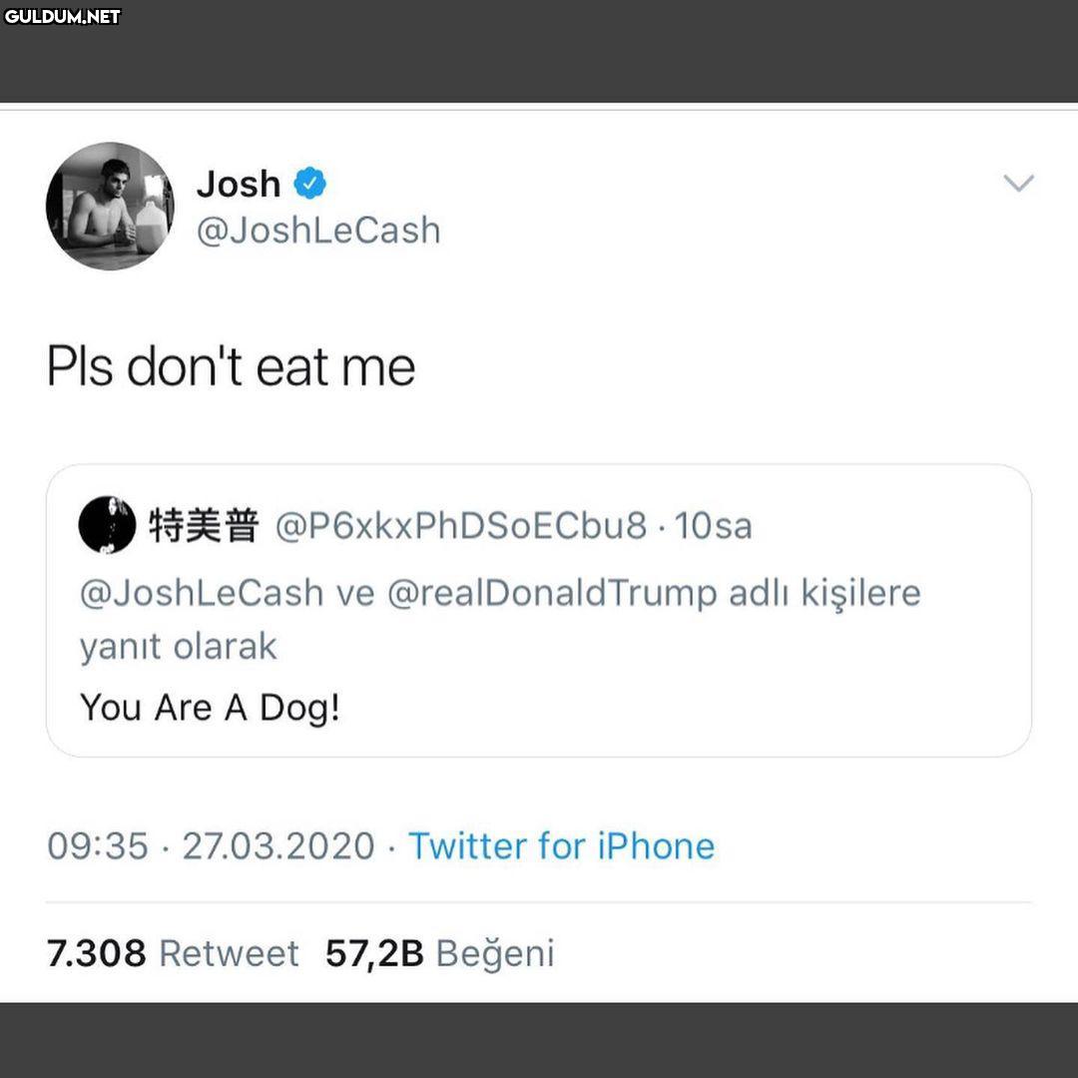Viewport: 1078px width, 1078px height.
Task: Expand the tweet options chevron
Action: click(x=1018, y=183)
